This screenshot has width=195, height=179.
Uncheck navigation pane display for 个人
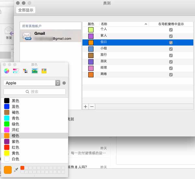pos(171,30)
